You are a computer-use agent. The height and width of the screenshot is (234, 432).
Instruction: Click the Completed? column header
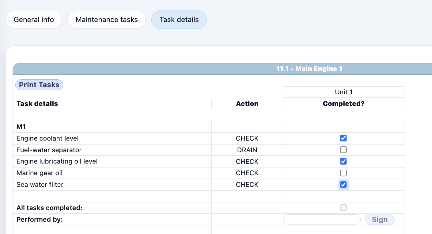(x=344, y=104)
